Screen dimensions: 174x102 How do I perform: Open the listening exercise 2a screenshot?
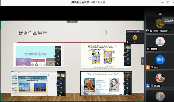pos(106,56)
